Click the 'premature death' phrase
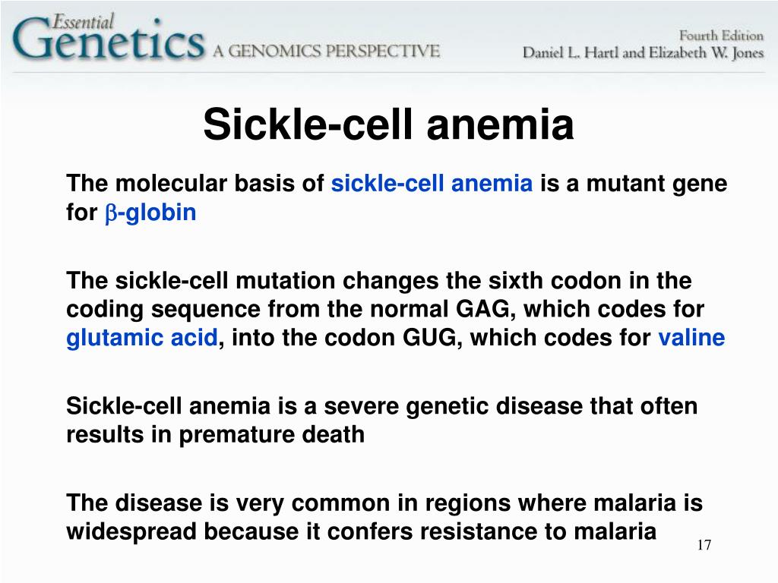Viewport: 778px width, 583px height. point(271,435)
